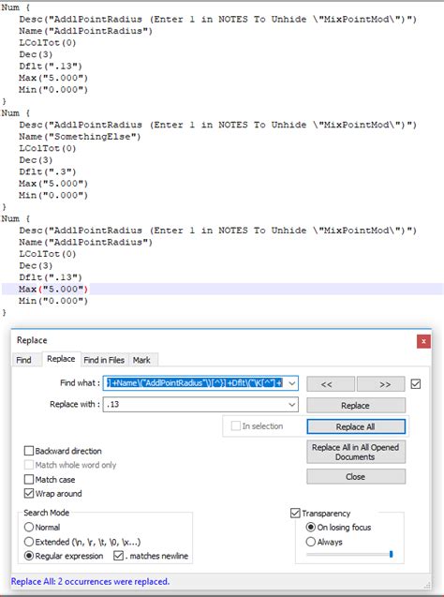
Task: Toggle the checkbox beside the >> button
Action: point(416,384)
